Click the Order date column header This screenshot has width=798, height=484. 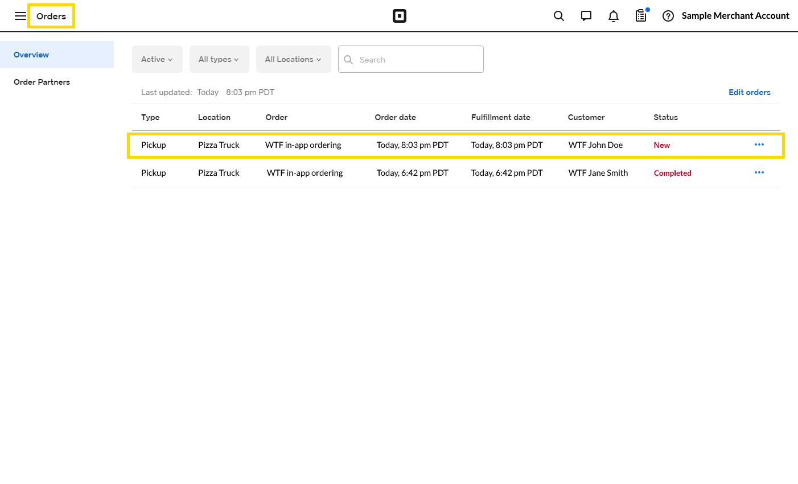(395, 117)
